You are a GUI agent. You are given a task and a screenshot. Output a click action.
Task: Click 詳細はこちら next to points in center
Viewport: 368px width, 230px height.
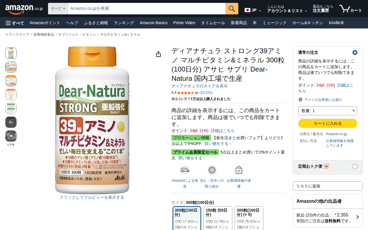[223, 131]
